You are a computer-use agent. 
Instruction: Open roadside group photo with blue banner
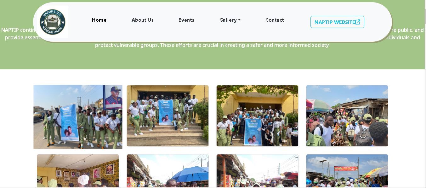click(x=78, y=117)
